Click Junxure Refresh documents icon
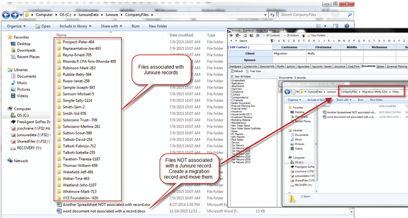This screenshot has width=408, height=218. (232, 71)
